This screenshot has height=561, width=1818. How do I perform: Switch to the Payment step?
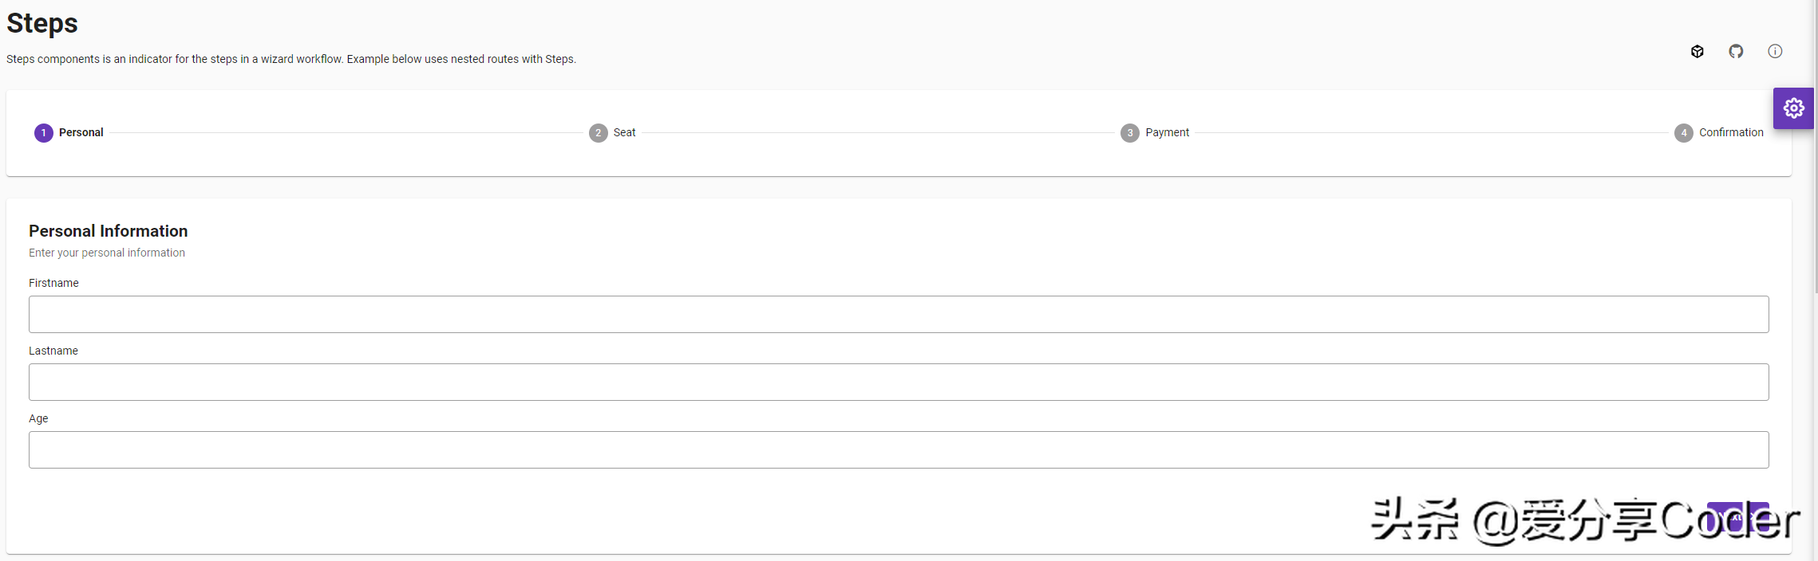point(1167,133)
